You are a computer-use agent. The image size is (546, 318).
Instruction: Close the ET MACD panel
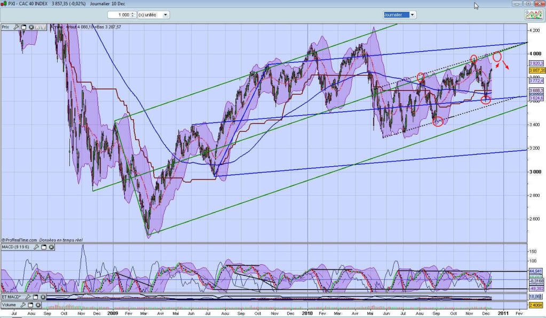tap(42, 297)
